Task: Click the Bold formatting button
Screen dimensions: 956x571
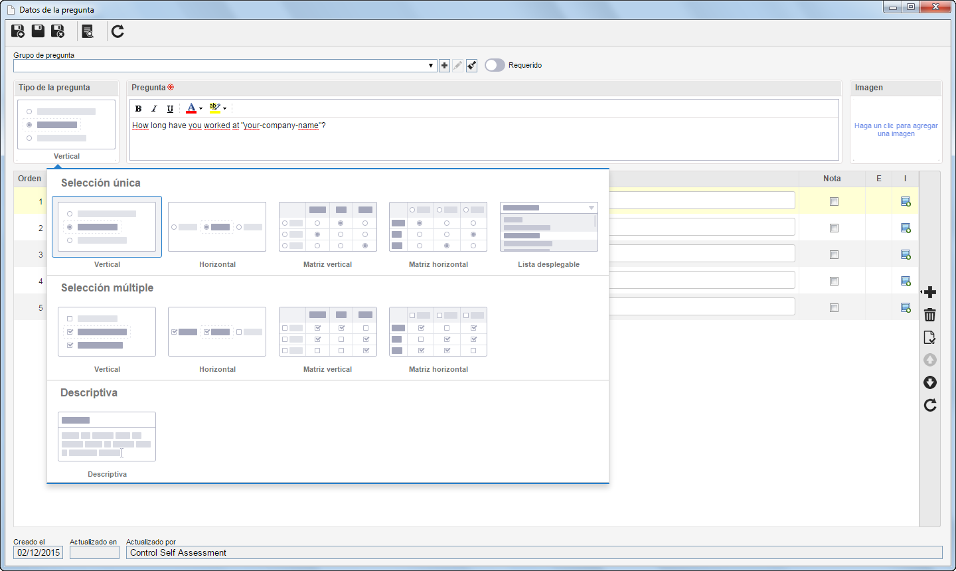Action: [138, 109]
